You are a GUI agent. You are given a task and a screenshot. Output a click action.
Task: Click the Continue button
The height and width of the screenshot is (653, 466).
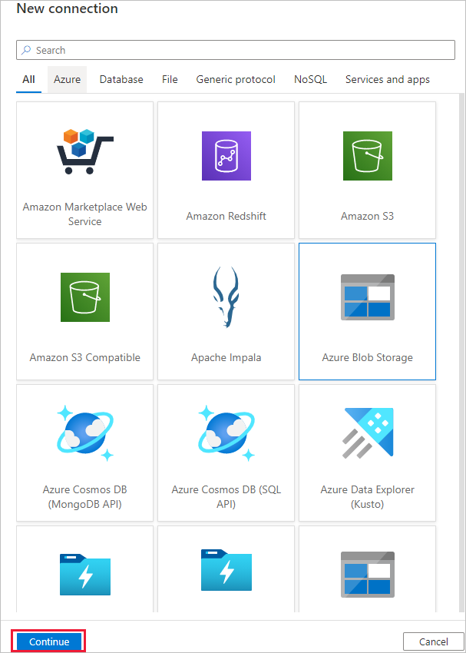point(49,641)
